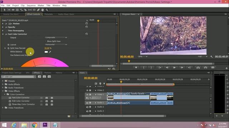Step back one frame
229x128 pixels.
point(167,68)
